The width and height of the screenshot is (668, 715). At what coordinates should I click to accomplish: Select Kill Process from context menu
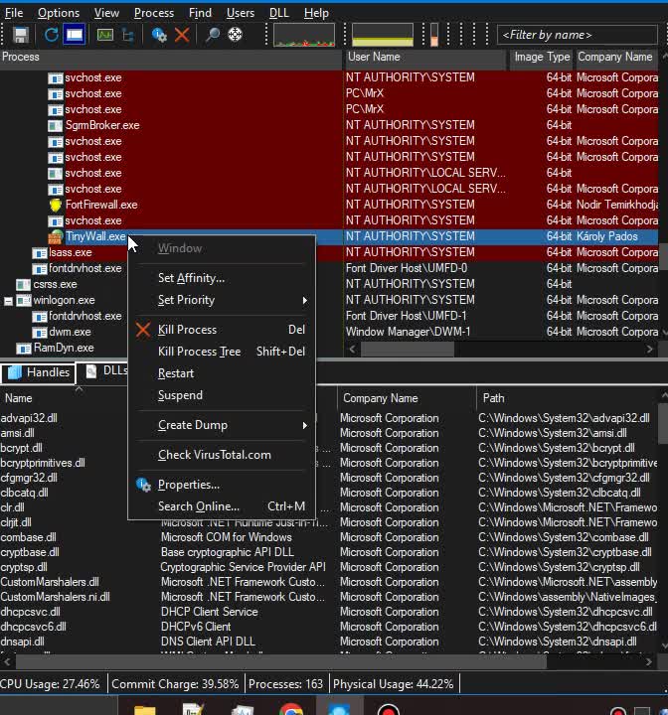[187, 330]
